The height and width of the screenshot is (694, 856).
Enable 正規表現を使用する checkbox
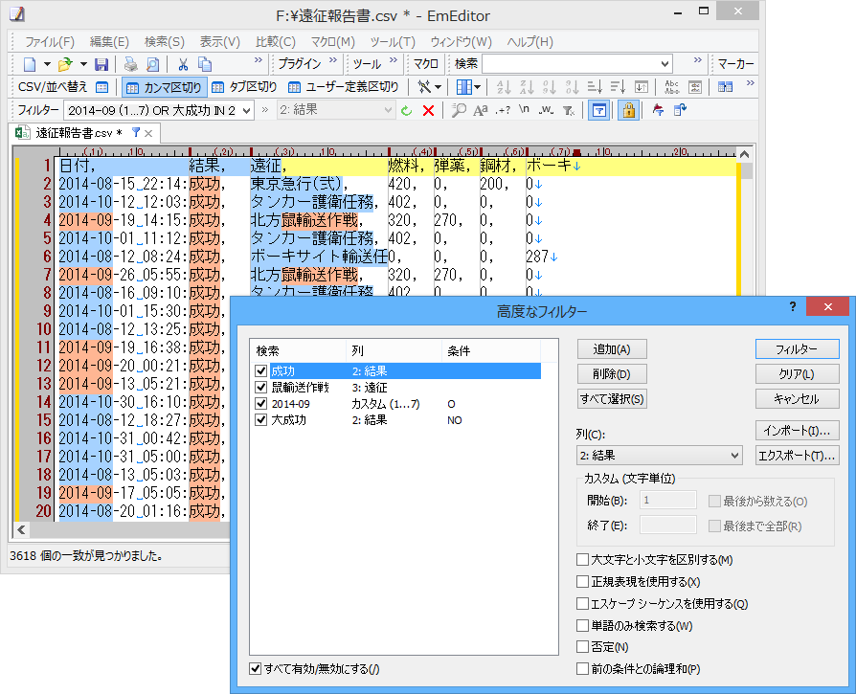coord(582,582)
